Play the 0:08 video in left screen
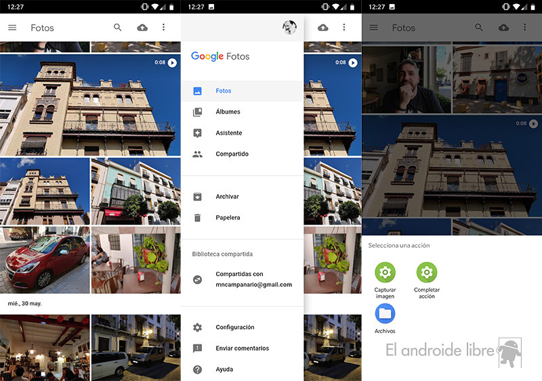Image resolution: width=542 pixels, height=381 pixels. [x=172, y=62]
